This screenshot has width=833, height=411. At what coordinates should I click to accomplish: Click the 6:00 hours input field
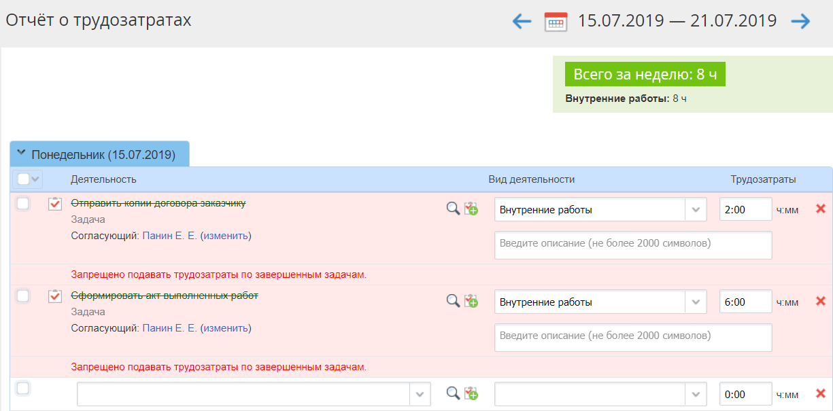[x=745, y=302]
